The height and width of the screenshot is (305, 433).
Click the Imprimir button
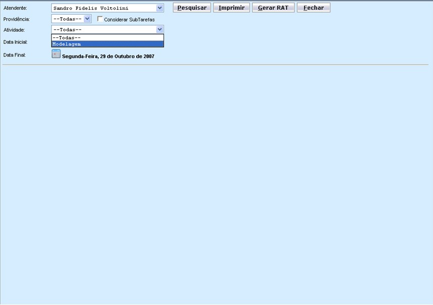pos(232,8)
